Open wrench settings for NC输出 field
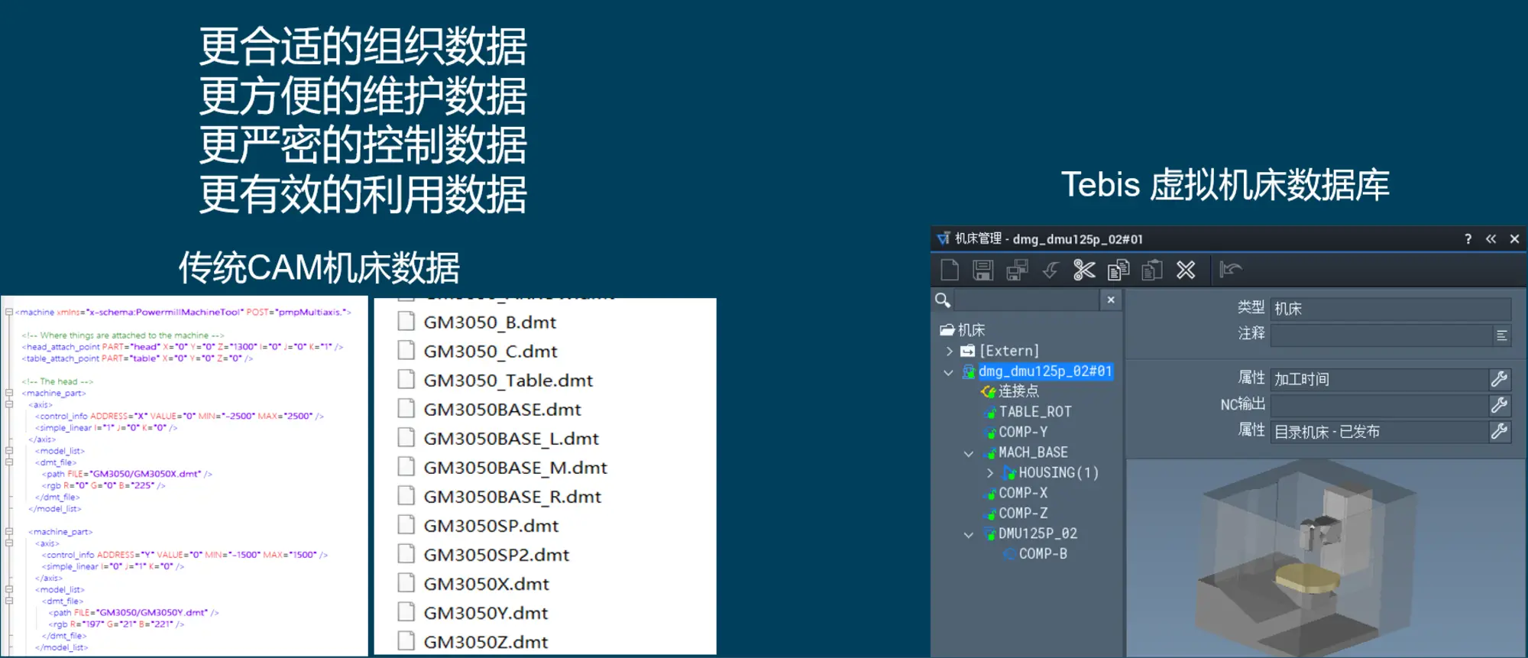The width and height of the screenshot is (1528, 658). click(x=1499, y=405)
